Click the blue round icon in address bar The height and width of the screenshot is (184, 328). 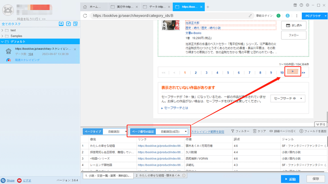pyautogui.click(x=288, y=16)
